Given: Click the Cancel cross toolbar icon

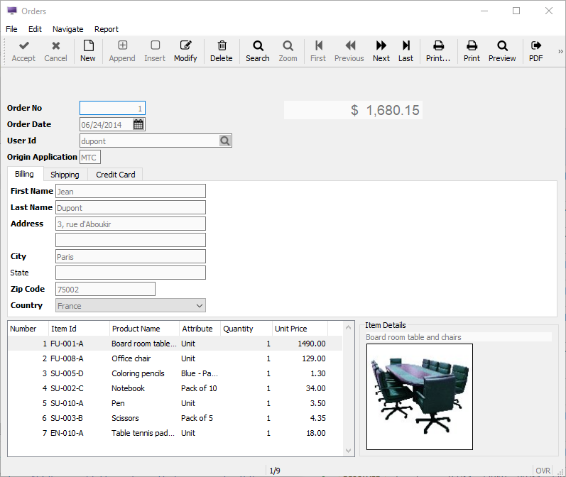Looking at the screenshot, I should click(x=55, y=45).
